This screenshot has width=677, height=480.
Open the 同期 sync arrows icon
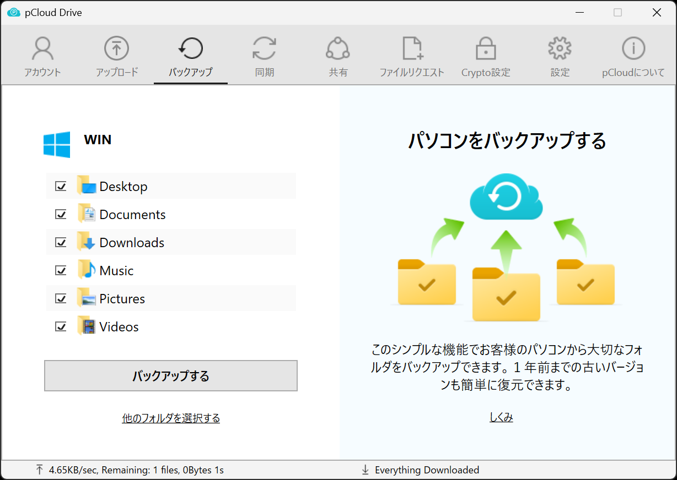(x=264, y=48)
